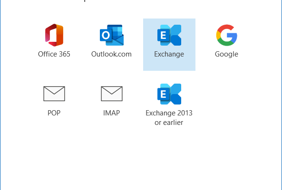
Task: Click the "IMAP" label
Action: pos(111,113)
